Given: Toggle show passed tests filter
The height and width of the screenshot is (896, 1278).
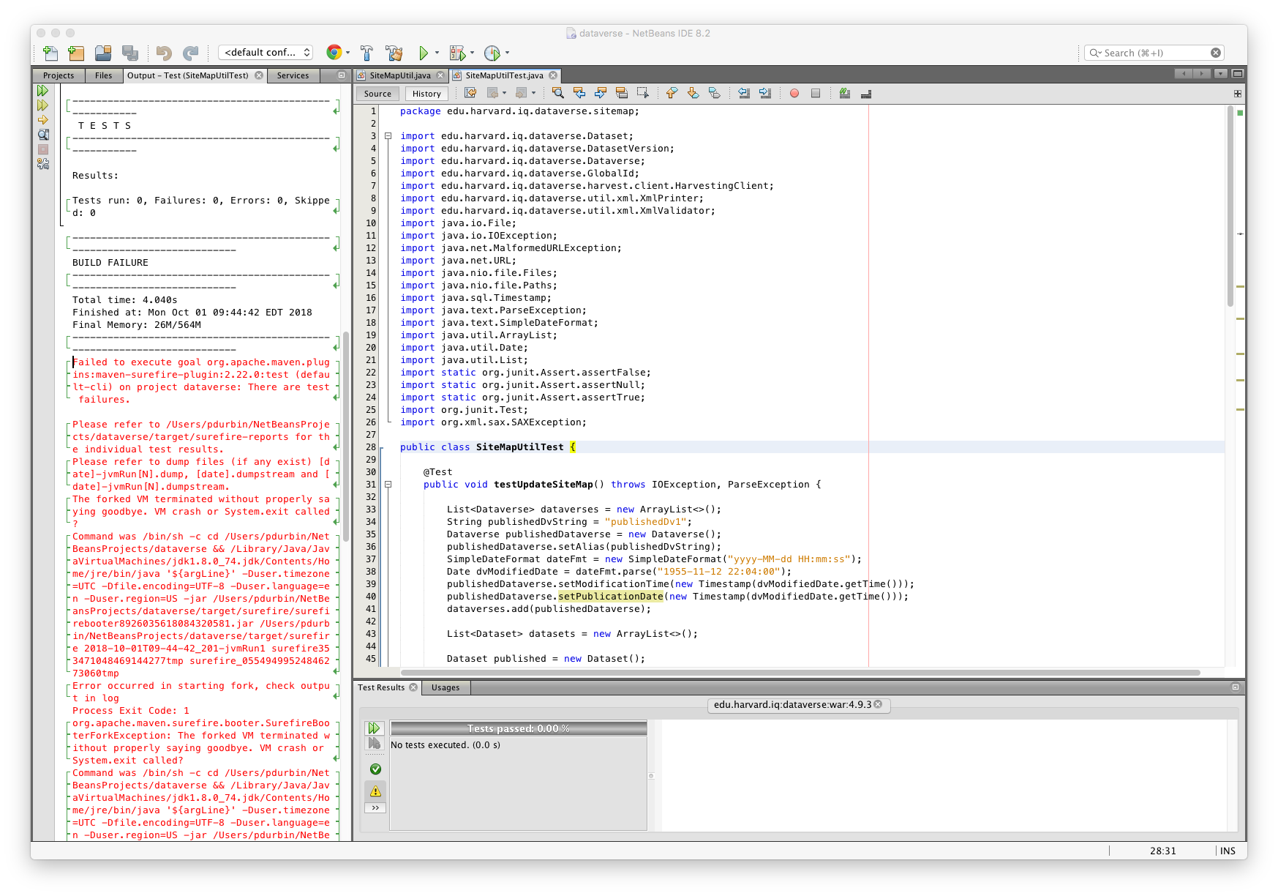Looking at the screenshot, I should [375, 769].
